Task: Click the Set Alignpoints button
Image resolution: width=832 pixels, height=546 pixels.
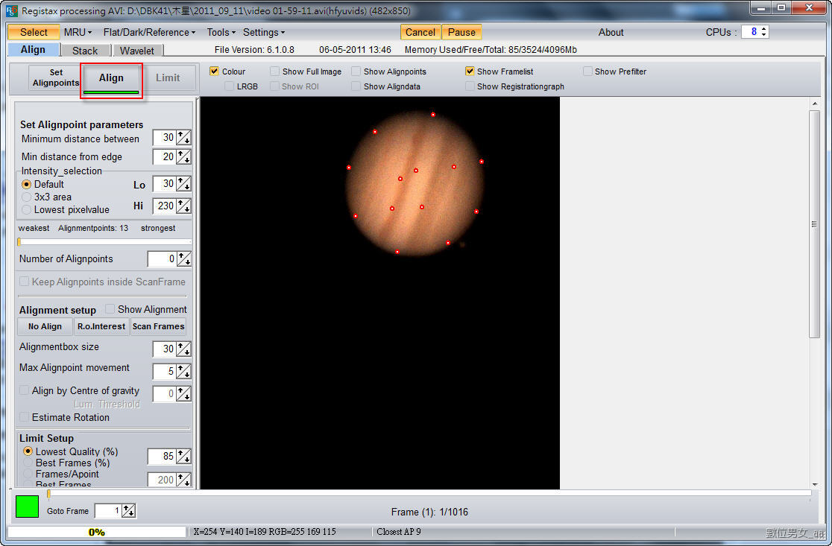Action: 56,77
